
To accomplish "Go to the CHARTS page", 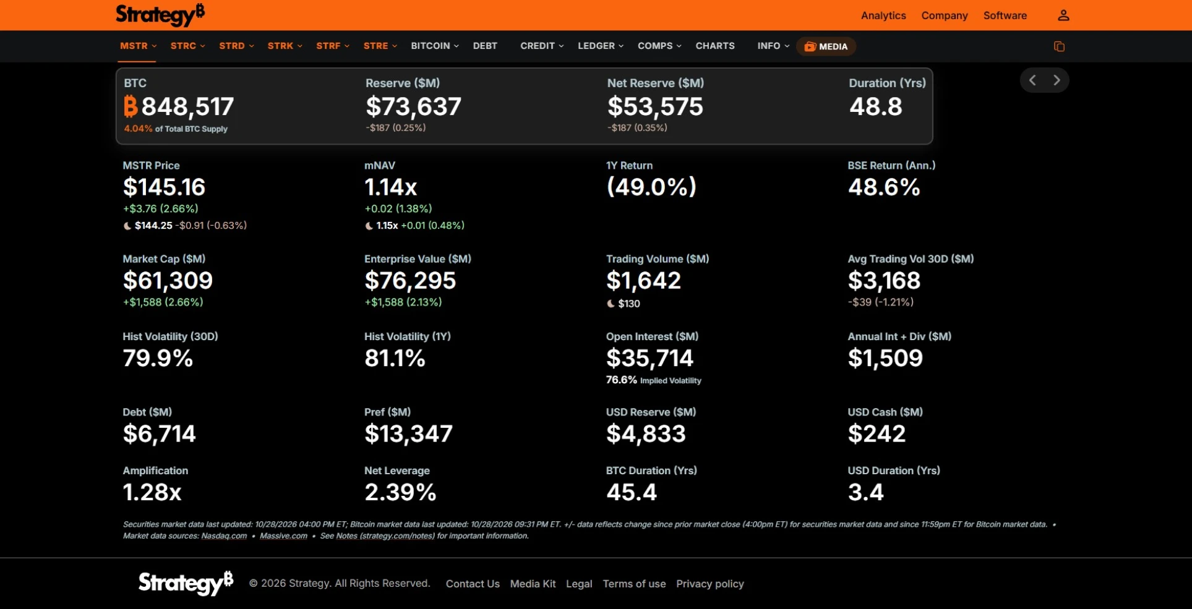I will (715, 46).
